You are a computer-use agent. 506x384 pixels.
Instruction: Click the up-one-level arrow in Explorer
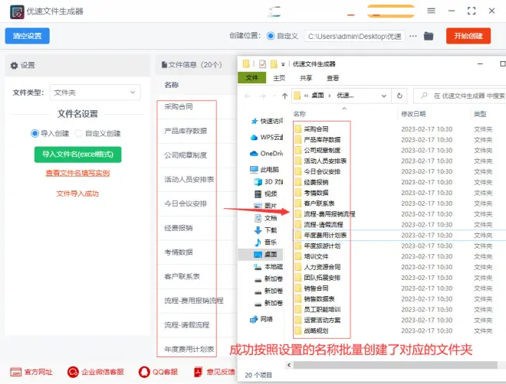tap(284, 96)
